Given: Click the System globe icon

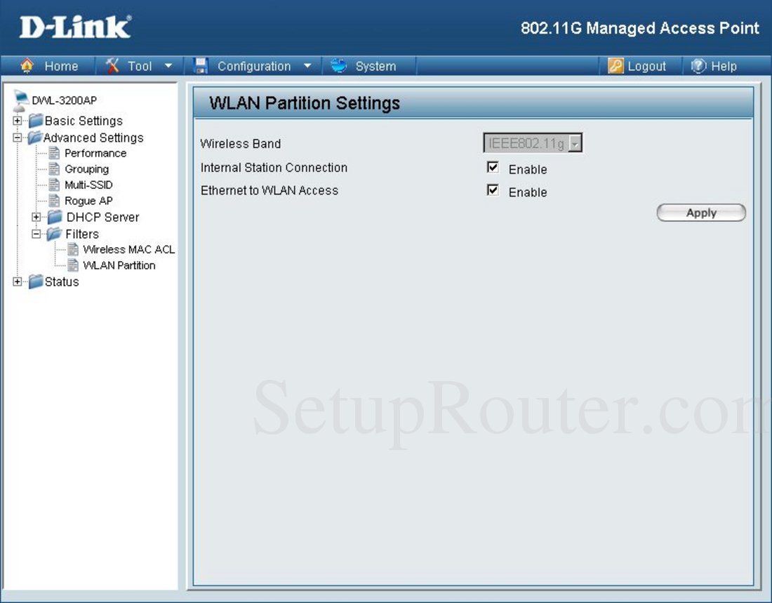Looking at the screenshot, I should click(x=339, y=66).
